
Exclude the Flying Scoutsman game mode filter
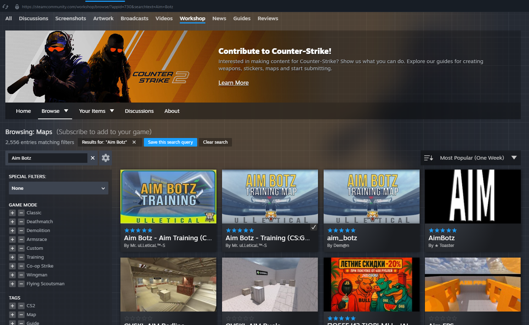(x=21, y=284)
